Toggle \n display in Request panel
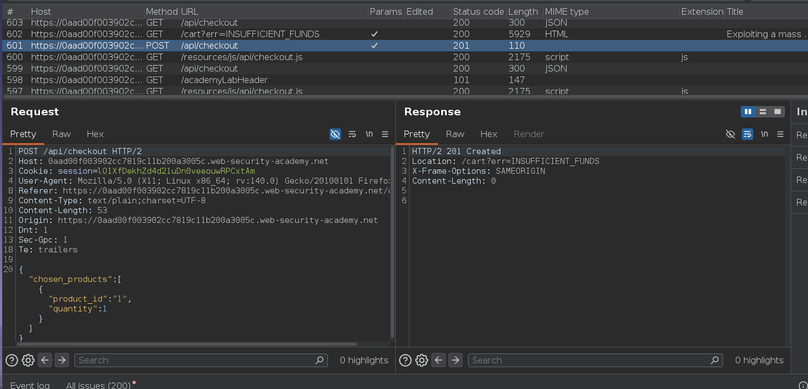Image resolution: width=808 pixels, height=389 pixels. point(370,134)
